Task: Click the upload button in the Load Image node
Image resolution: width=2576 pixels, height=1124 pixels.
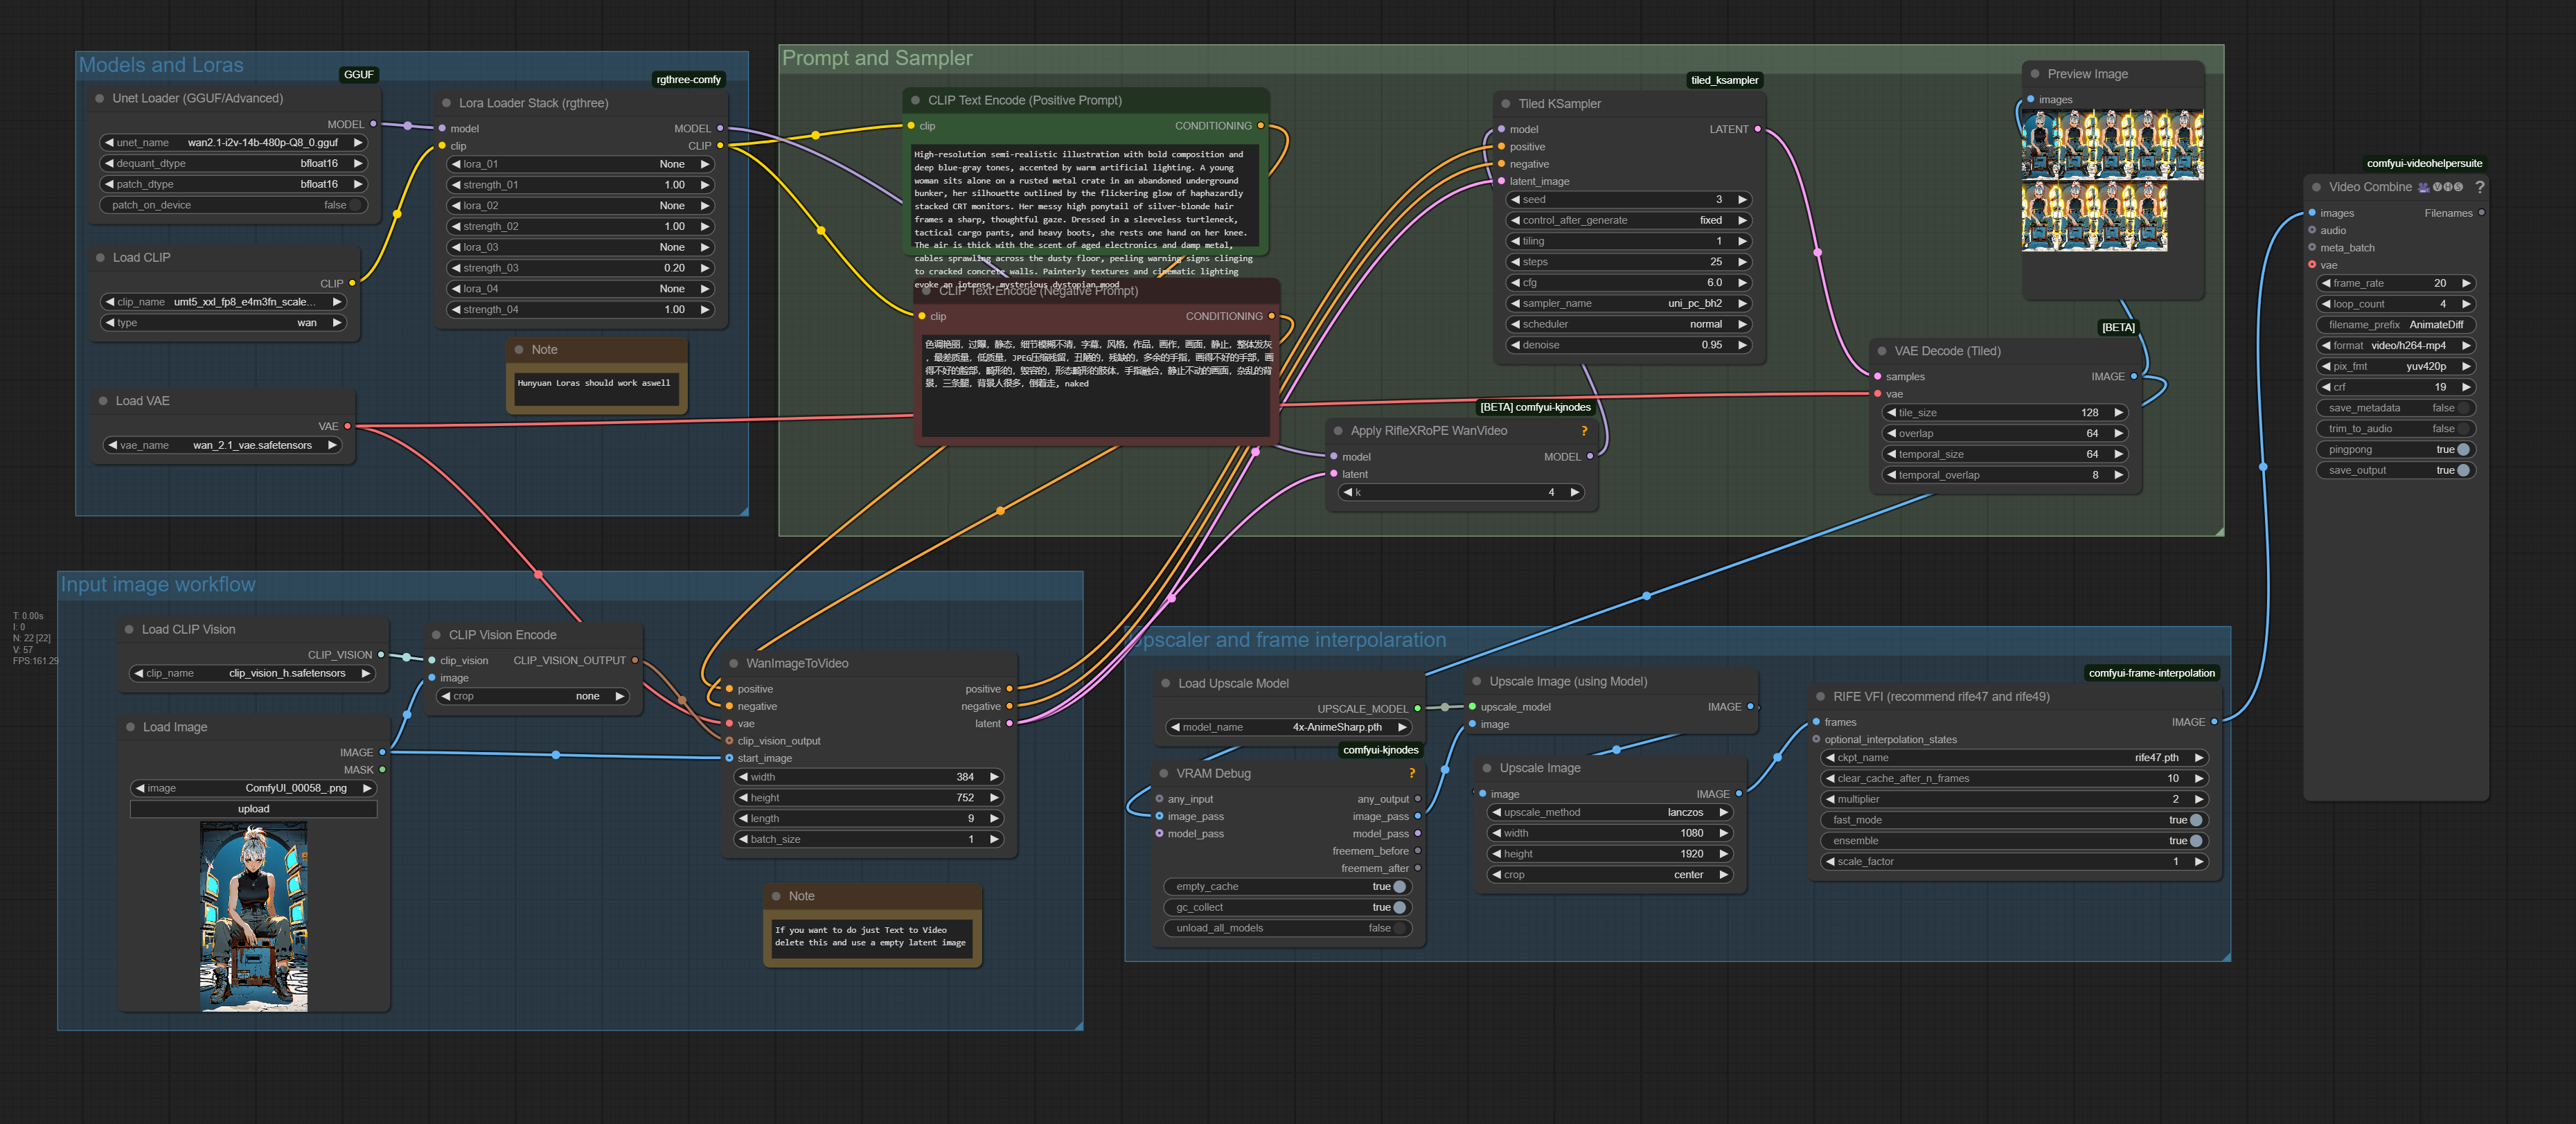Action: [253, 809]
